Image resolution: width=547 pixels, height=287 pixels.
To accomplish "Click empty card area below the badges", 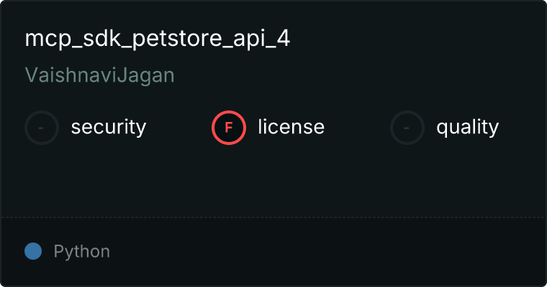I will pos(273,179).
